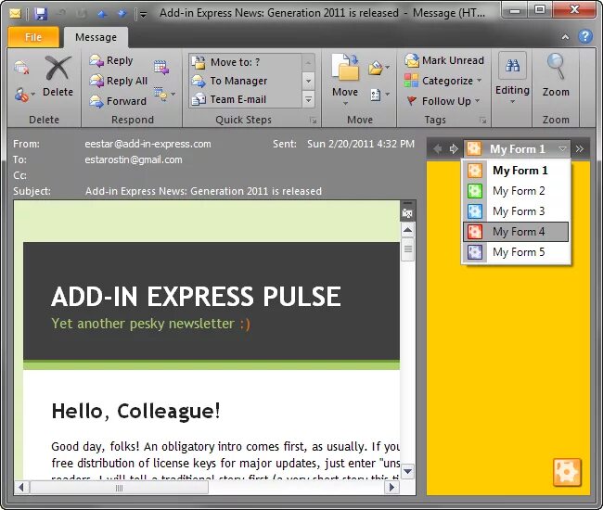Screen dimensions: 603x510
Task: Open the Categorize dropdown
Action: tap(443, 81)
